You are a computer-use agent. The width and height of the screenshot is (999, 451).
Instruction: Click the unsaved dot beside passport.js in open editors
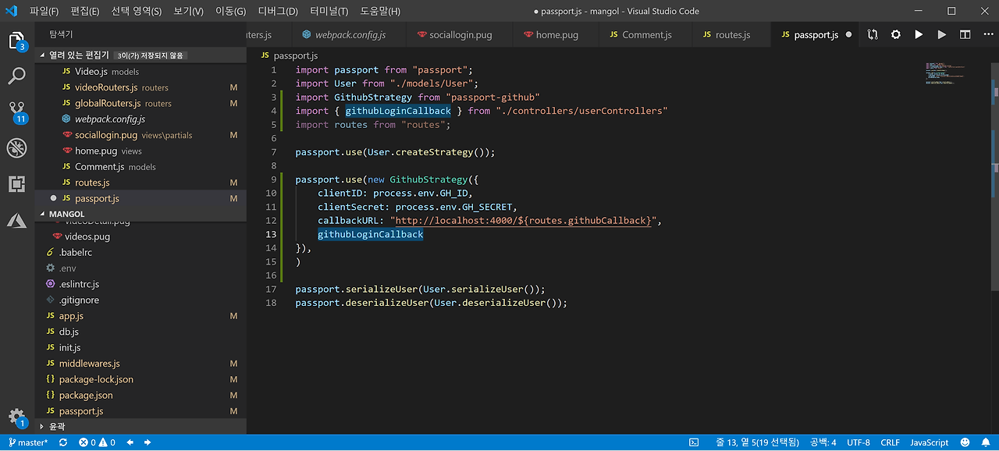click(53, 198)
